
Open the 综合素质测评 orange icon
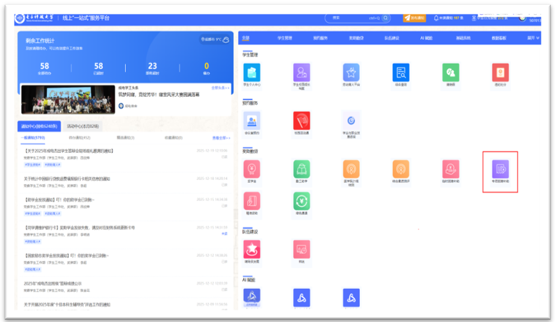(401, 170)
